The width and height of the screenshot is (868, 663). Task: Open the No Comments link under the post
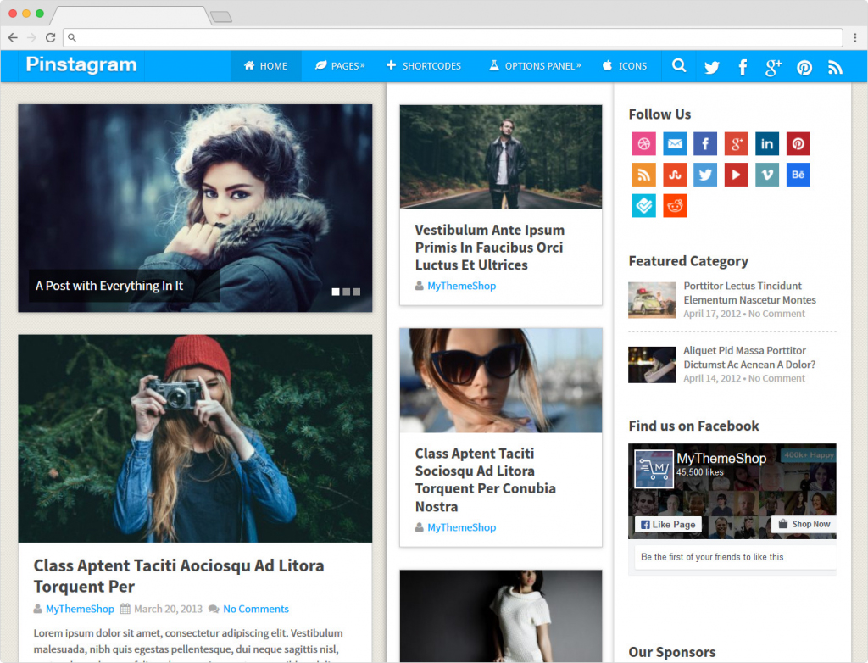coord(256,609)
